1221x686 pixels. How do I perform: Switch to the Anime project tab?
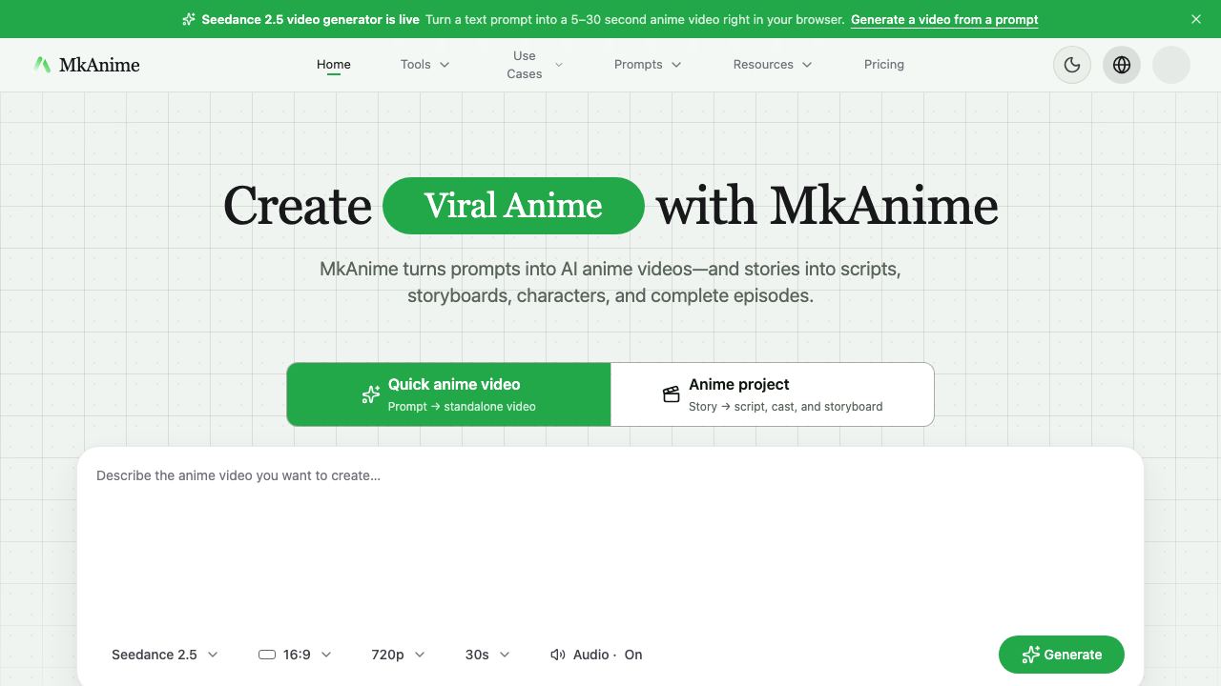(x=773, y=394)
